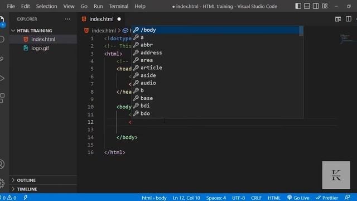Choose the article suggestion
Viewport: 357px width, 201px height.
coord(216,68)
